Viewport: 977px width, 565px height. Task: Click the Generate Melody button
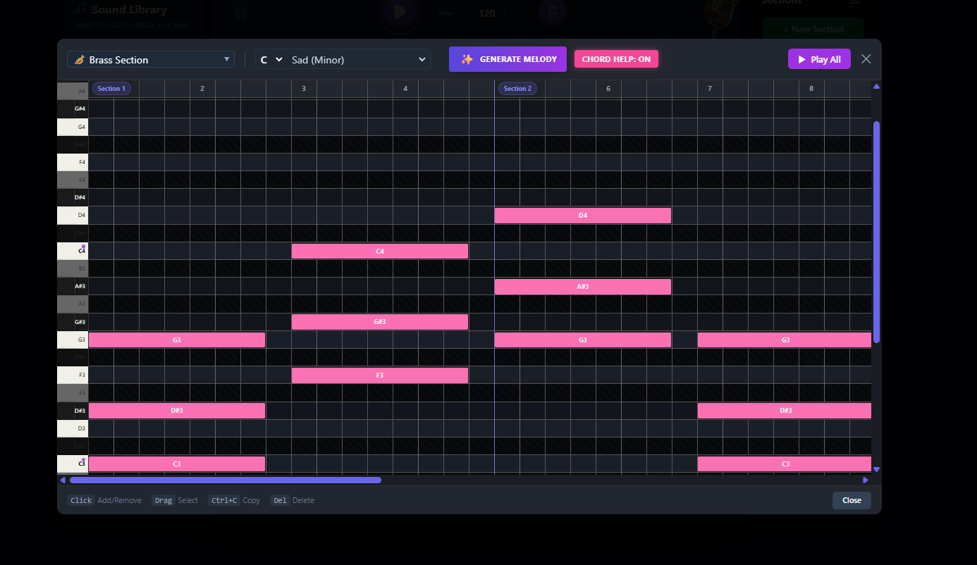coord(508,59)
